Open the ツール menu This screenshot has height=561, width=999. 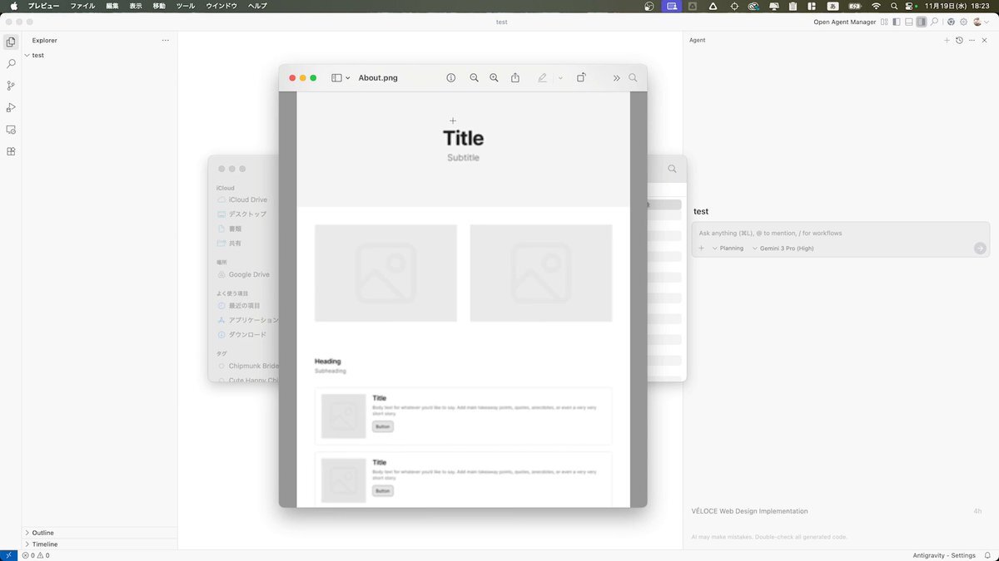click(x=186, y=6)
